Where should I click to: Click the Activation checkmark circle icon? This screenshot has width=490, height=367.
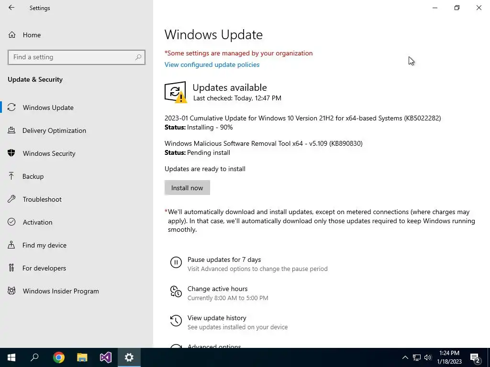click(x=11, y=222)
